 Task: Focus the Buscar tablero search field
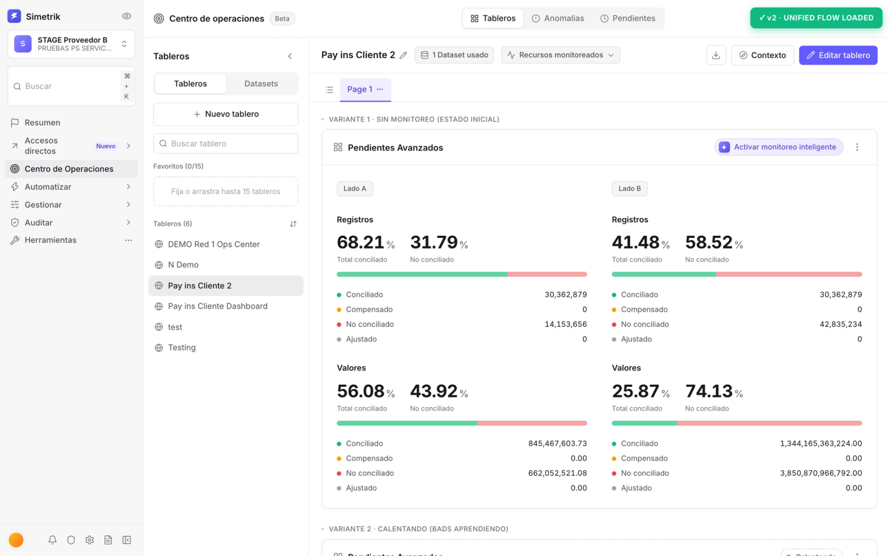pyautogui.click(x=226, y=143)
